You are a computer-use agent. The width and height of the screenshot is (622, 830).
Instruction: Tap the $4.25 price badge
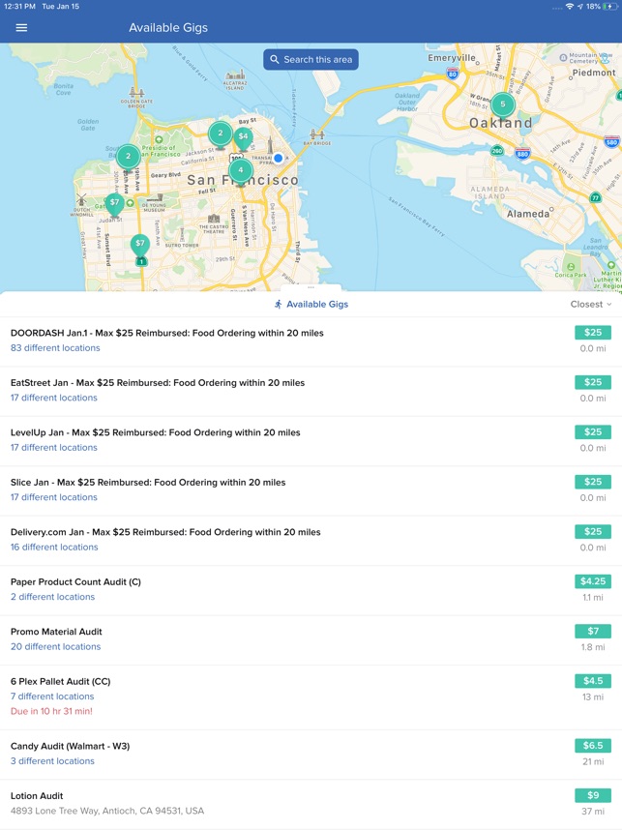coord(593,581)
